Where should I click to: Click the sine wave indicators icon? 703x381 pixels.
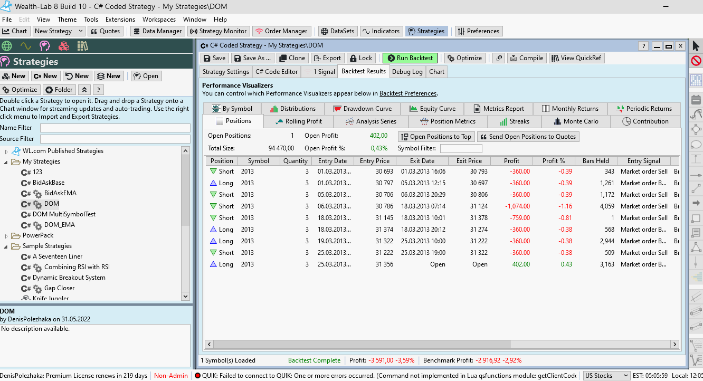pyautogui.click(x=26, y=46)
